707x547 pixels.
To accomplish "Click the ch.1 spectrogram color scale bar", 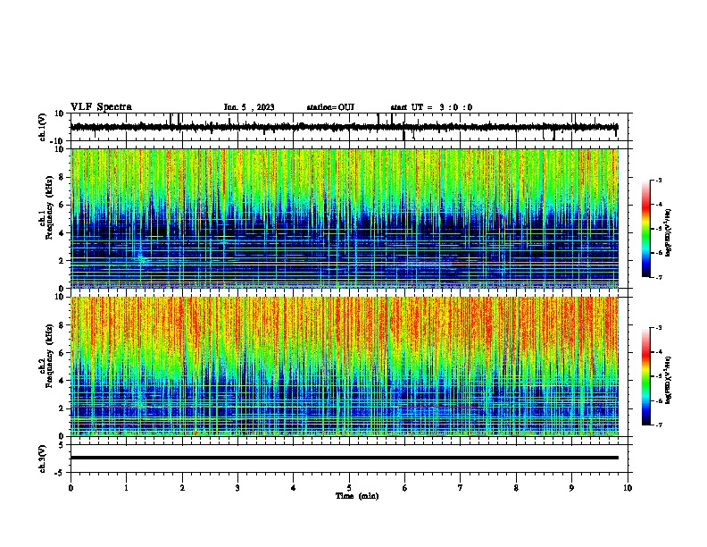I will [646, 229].
